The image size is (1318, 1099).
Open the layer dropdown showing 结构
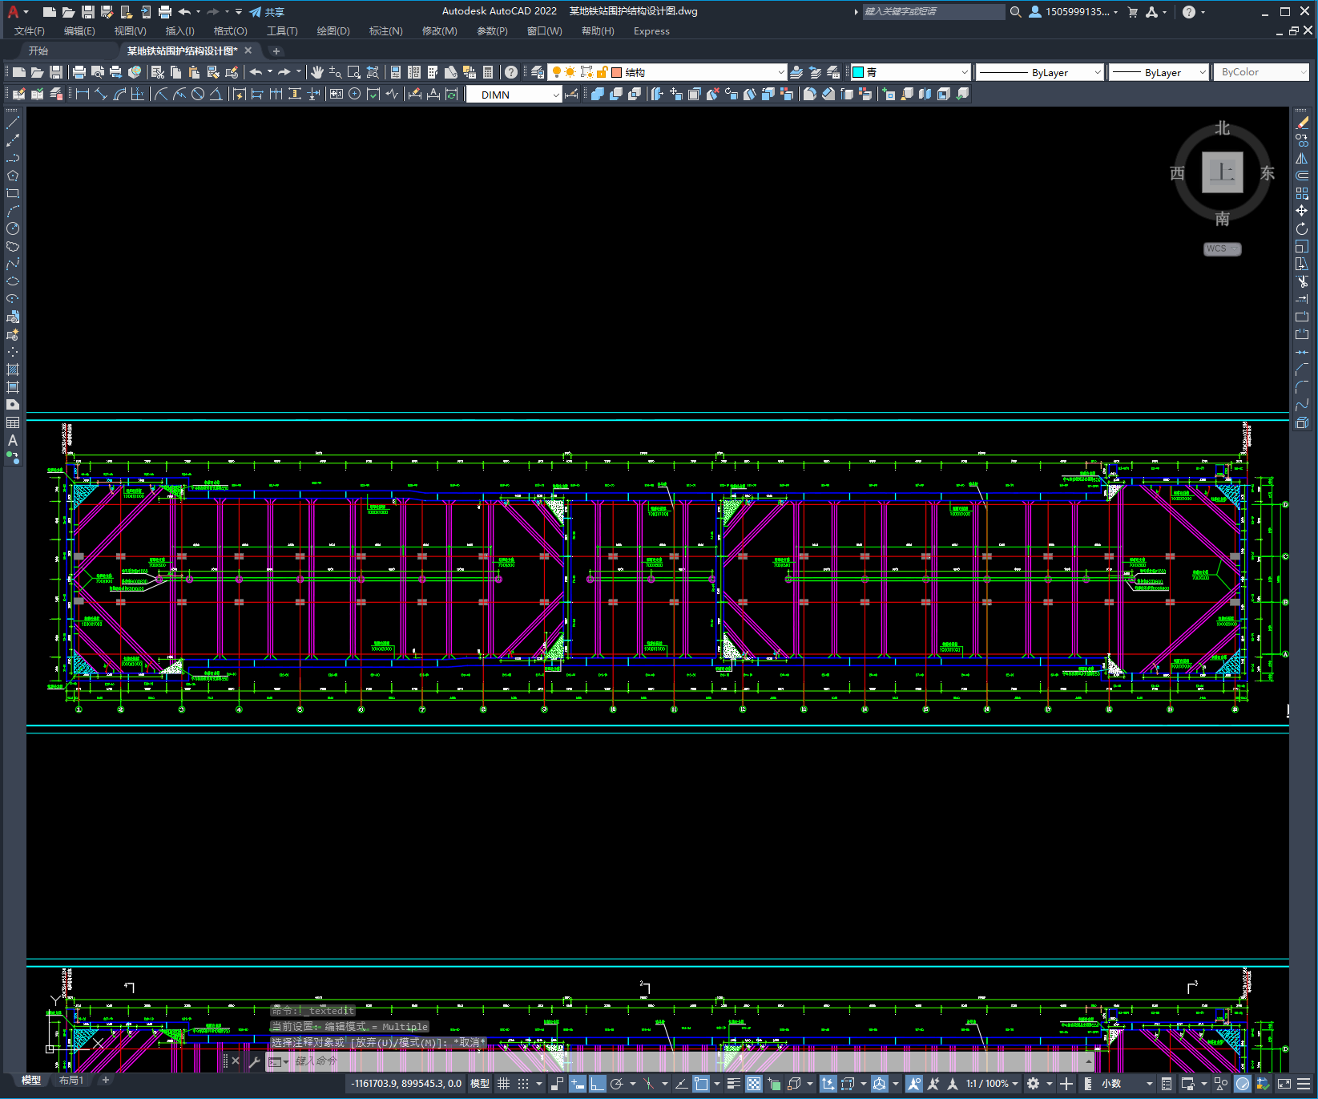click(667, 72)
